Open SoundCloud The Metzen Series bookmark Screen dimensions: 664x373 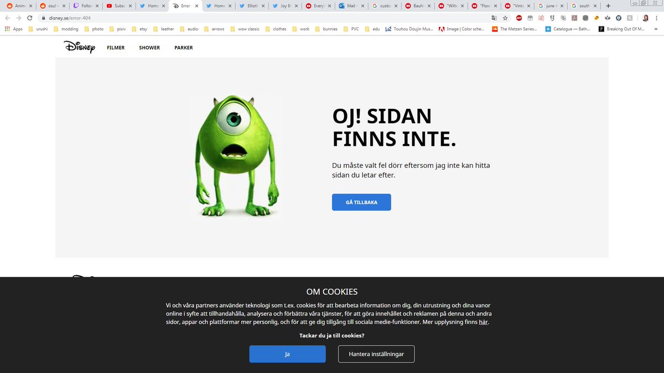click(x=514, y=29)
